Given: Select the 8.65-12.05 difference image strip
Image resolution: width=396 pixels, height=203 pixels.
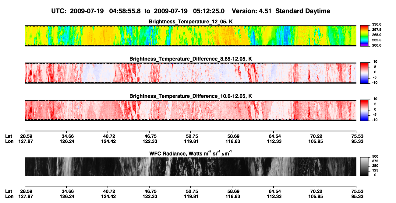Looking at the screenshot, I should pyautogui.click(x=190, y=73).
